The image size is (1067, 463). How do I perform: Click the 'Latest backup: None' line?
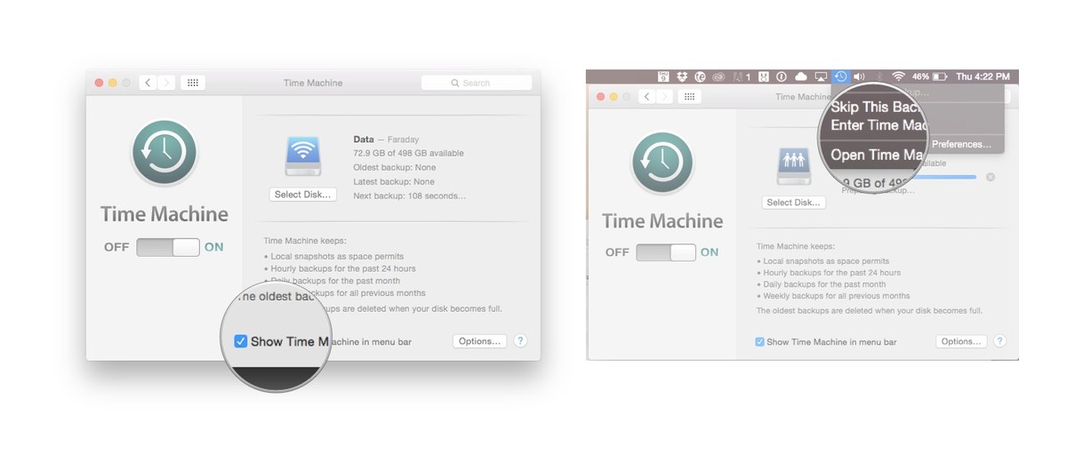394,181
